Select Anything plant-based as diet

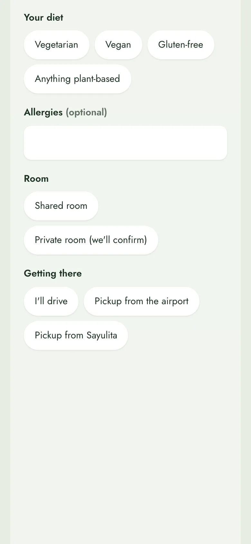point(77,79)
